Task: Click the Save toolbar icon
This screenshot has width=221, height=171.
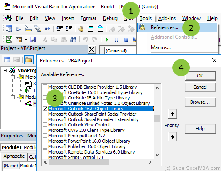Action: [33, 40]
